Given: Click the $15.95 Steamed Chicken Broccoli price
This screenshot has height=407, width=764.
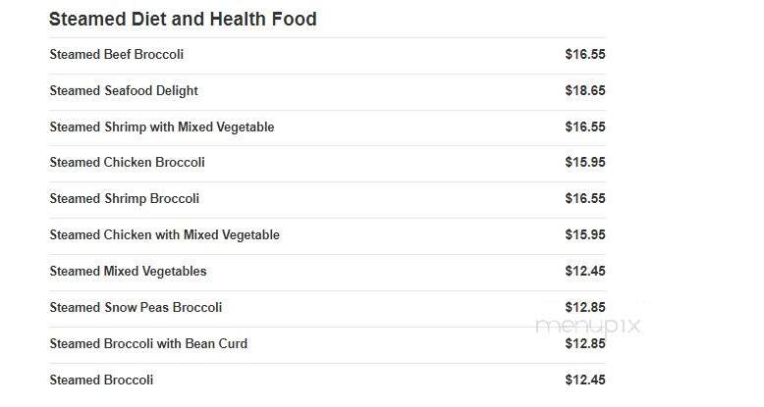Looking at the screenshot, I should pyautogui.click(x=585, y=163).
